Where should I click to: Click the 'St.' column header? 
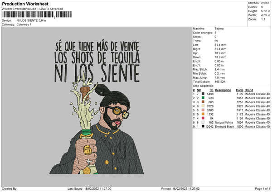pyautogui.click(x=211, y=90)
